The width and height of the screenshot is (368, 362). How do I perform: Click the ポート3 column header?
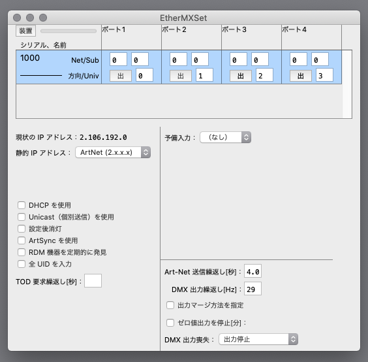[252, 37]
